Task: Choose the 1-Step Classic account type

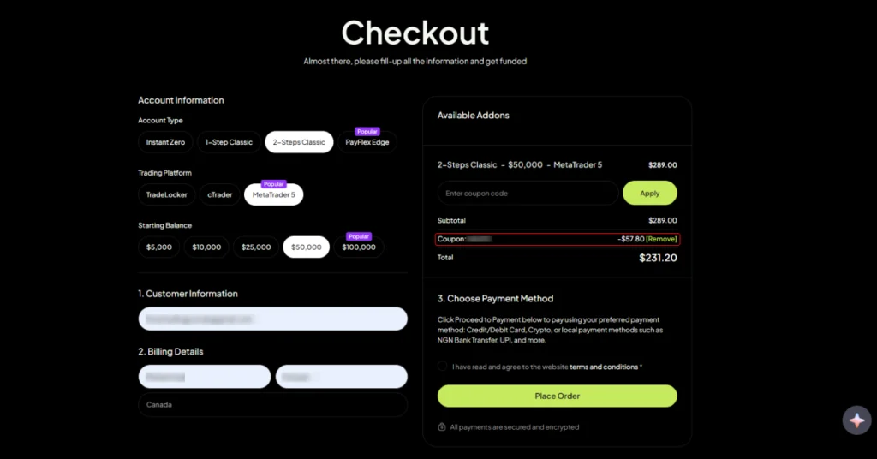Action: tap(229, 142)
